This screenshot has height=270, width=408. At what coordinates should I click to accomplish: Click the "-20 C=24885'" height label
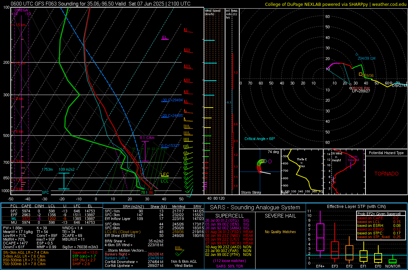coord(172,116)
